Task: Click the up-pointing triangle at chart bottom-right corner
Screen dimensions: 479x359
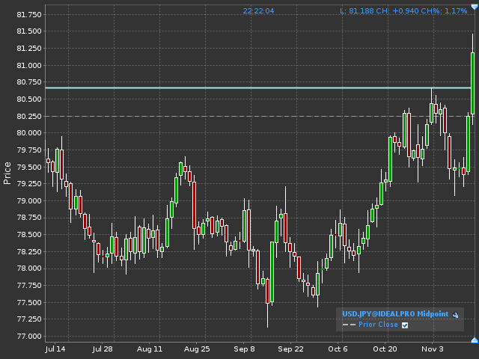Action: 475,340
